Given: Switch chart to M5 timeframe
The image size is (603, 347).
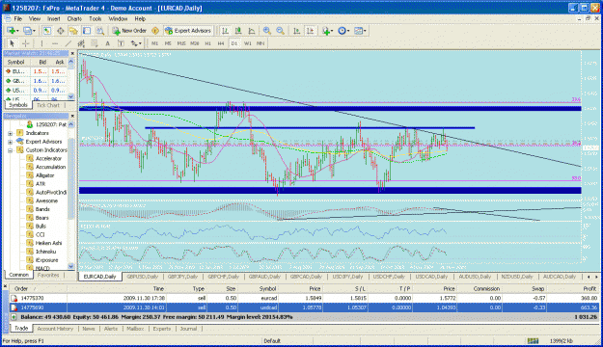Looking at the screenshot, I should point(168,43).
